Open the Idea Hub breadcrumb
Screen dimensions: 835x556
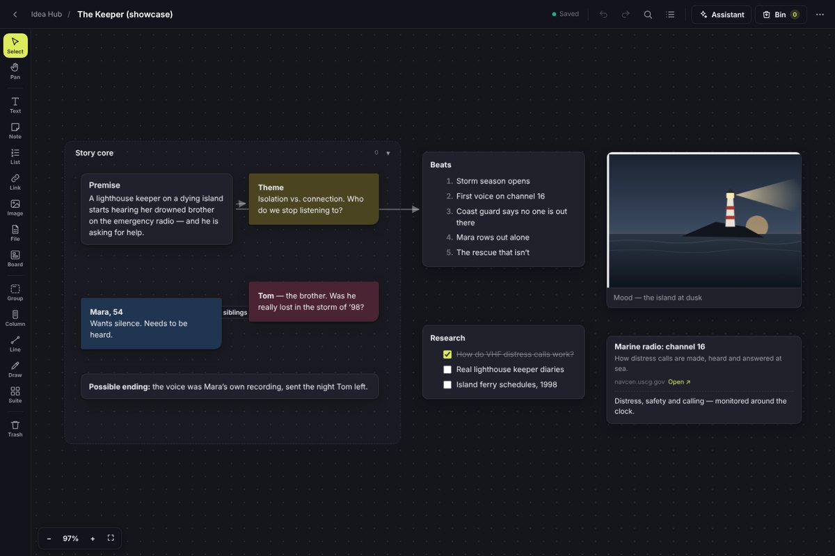click(47, 14)
